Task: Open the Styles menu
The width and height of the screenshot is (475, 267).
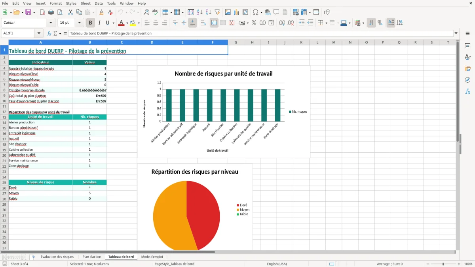Action: (x=71, y=3)
